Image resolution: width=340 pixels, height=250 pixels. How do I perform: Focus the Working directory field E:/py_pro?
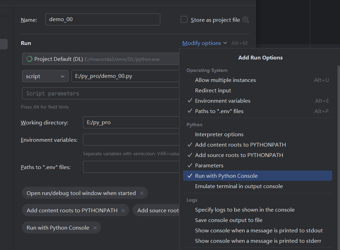131,122
